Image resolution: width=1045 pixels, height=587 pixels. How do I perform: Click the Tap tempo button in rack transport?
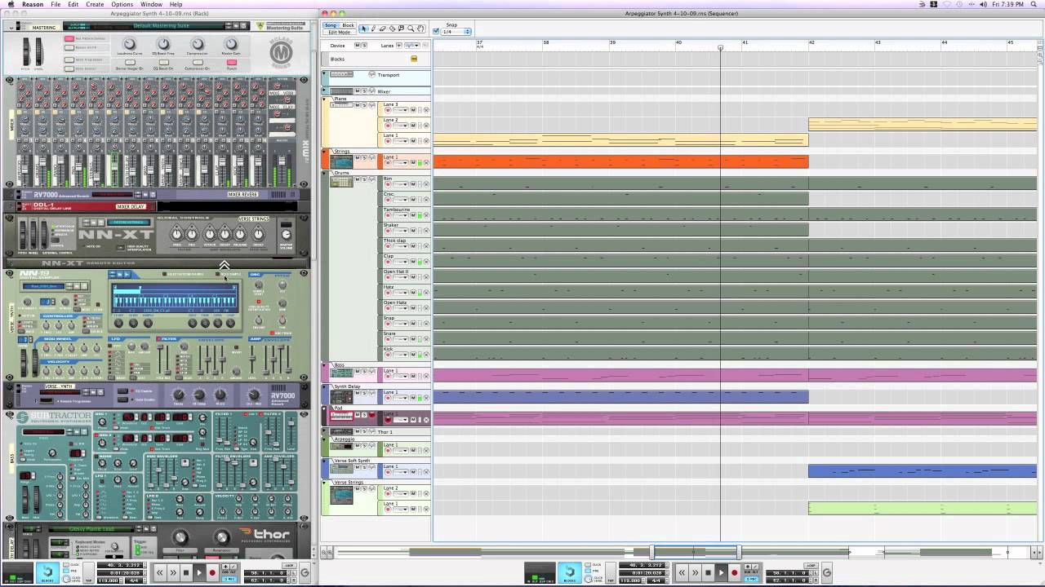point(88,572)
